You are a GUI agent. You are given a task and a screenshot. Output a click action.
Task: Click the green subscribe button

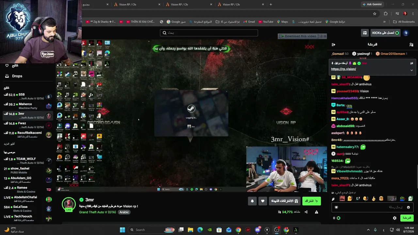pos(312,201)
